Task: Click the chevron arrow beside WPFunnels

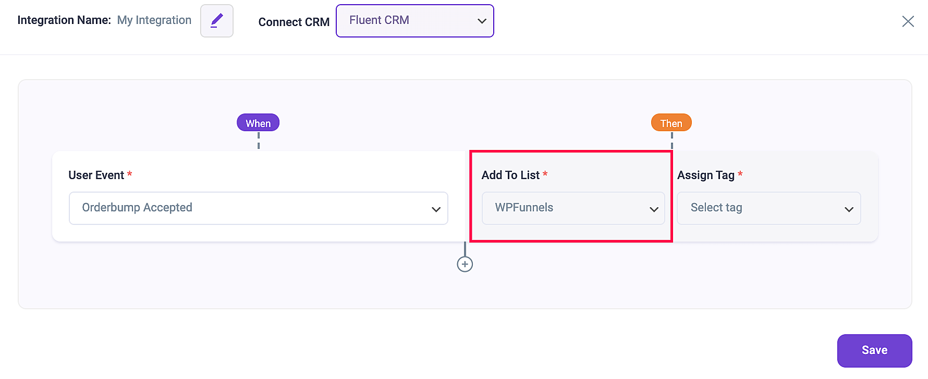Action: click(654, 209)
